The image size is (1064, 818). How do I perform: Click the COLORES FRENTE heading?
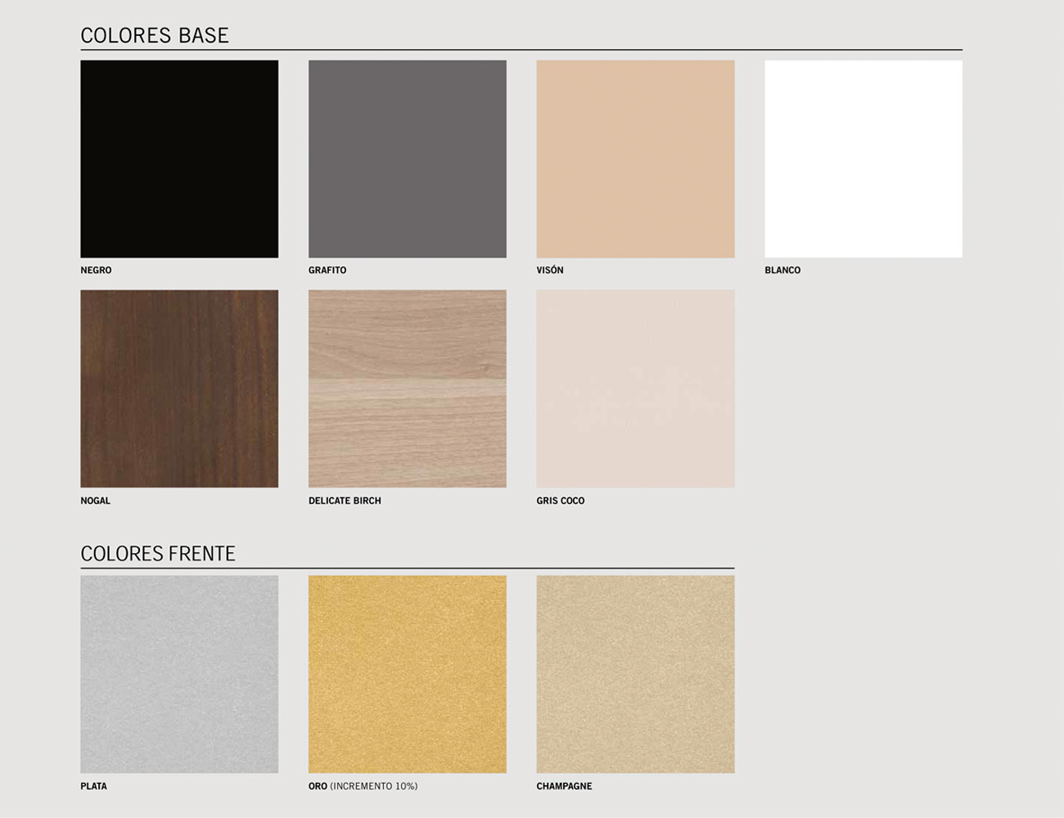point(158,554)
